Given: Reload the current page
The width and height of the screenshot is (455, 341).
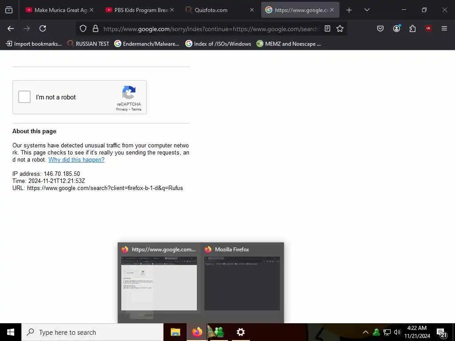Looking at the screenshot, I should pos(43,28).
